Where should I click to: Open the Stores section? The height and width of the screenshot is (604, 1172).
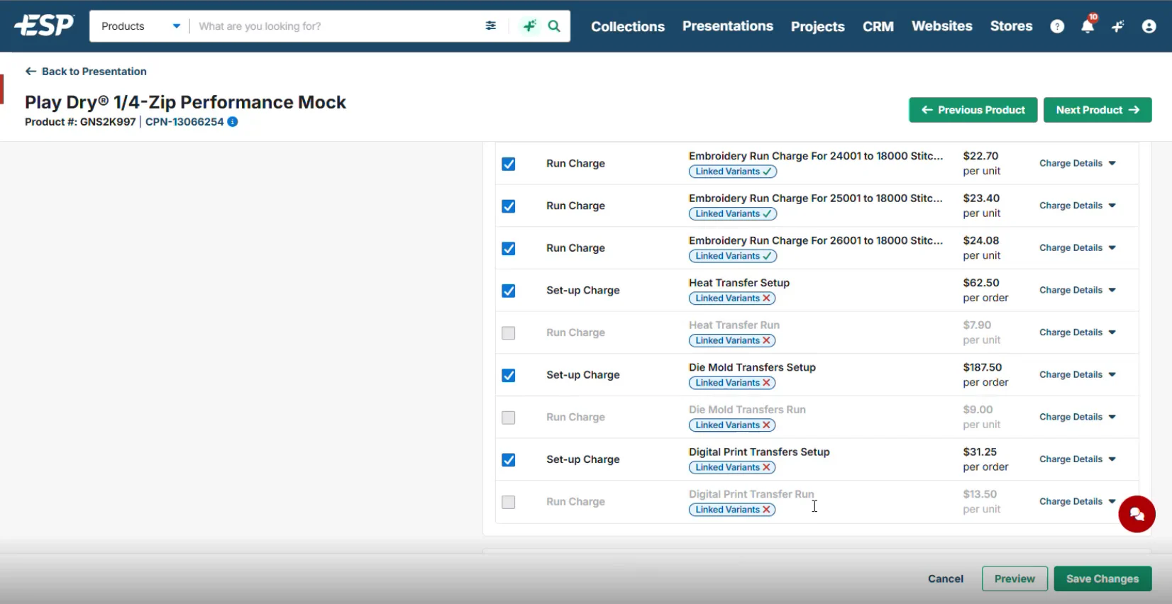coord(1012,26)
